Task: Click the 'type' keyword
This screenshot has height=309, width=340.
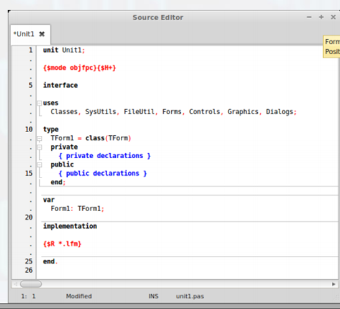Action: (50, 130)
